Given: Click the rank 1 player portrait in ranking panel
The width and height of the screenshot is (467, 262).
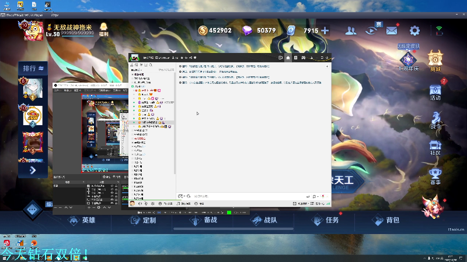Looking at the screenshot, I should click(x=33, y=89).
